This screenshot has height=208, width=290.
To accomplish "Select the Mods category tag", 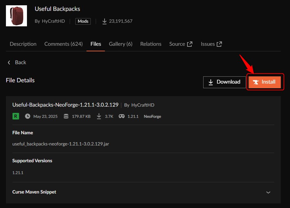I will 83,21.
